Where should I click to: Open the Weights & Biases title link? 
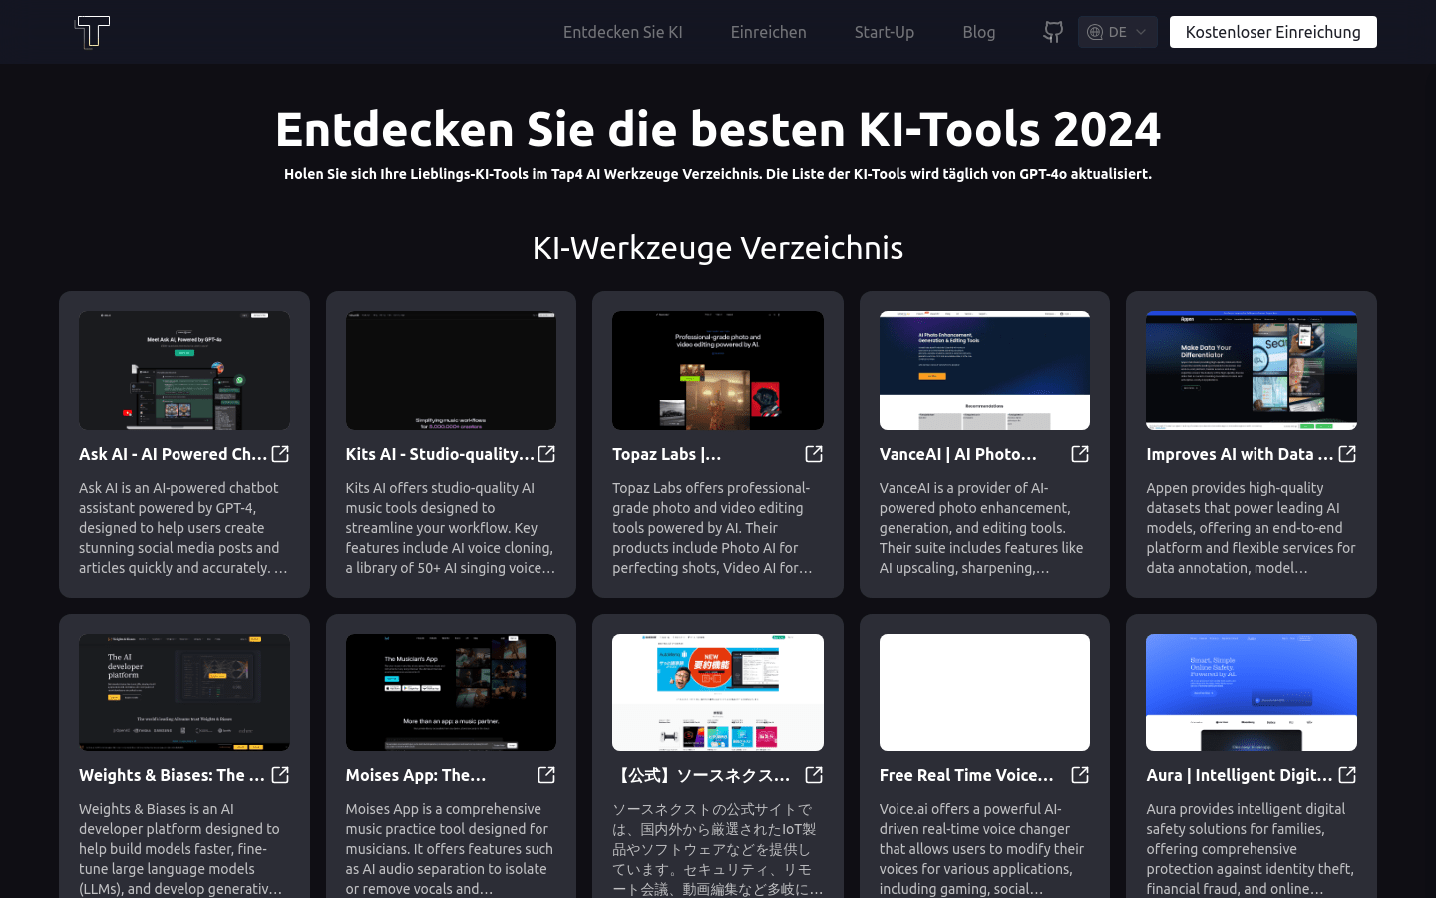click(x=173, y=775)
